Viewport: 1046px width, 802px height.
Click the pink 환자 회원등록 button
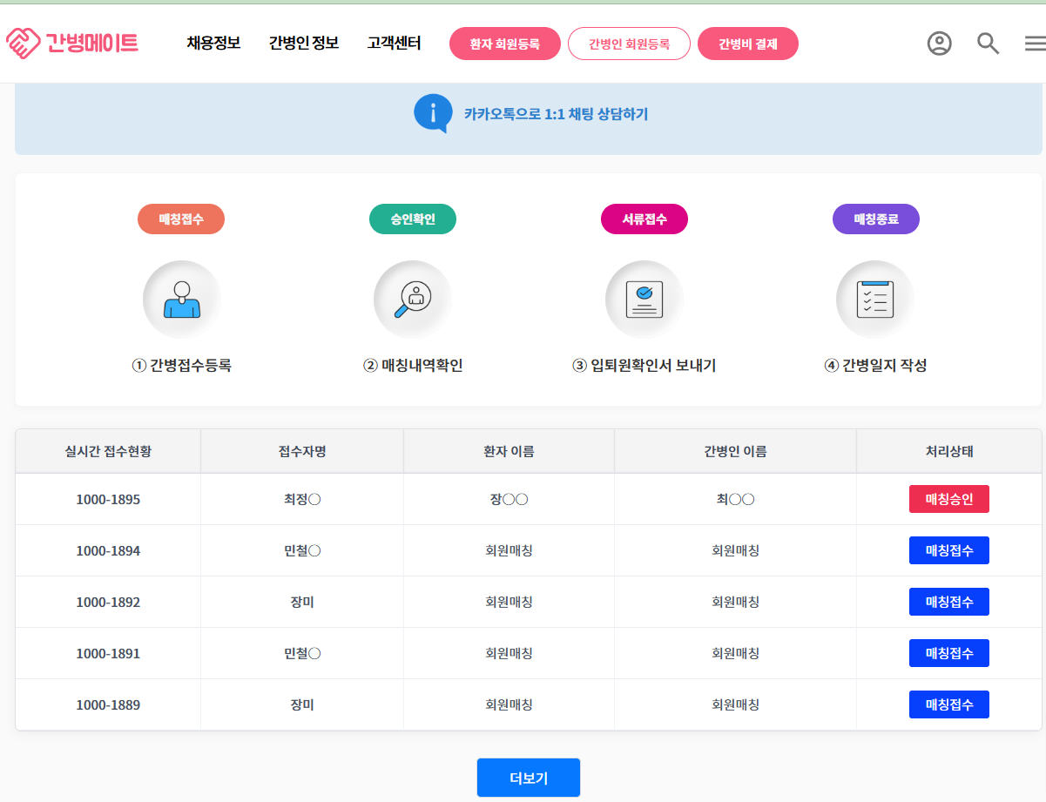[x=504, y=43]
